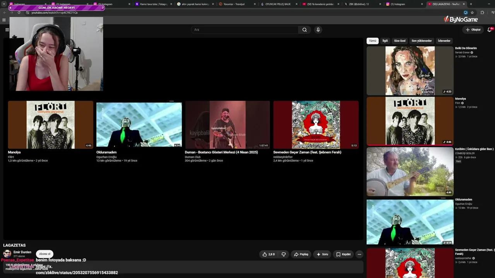495x278 pixels.
Task: Open a new browser tab
Action: click(x=471, y=4)
